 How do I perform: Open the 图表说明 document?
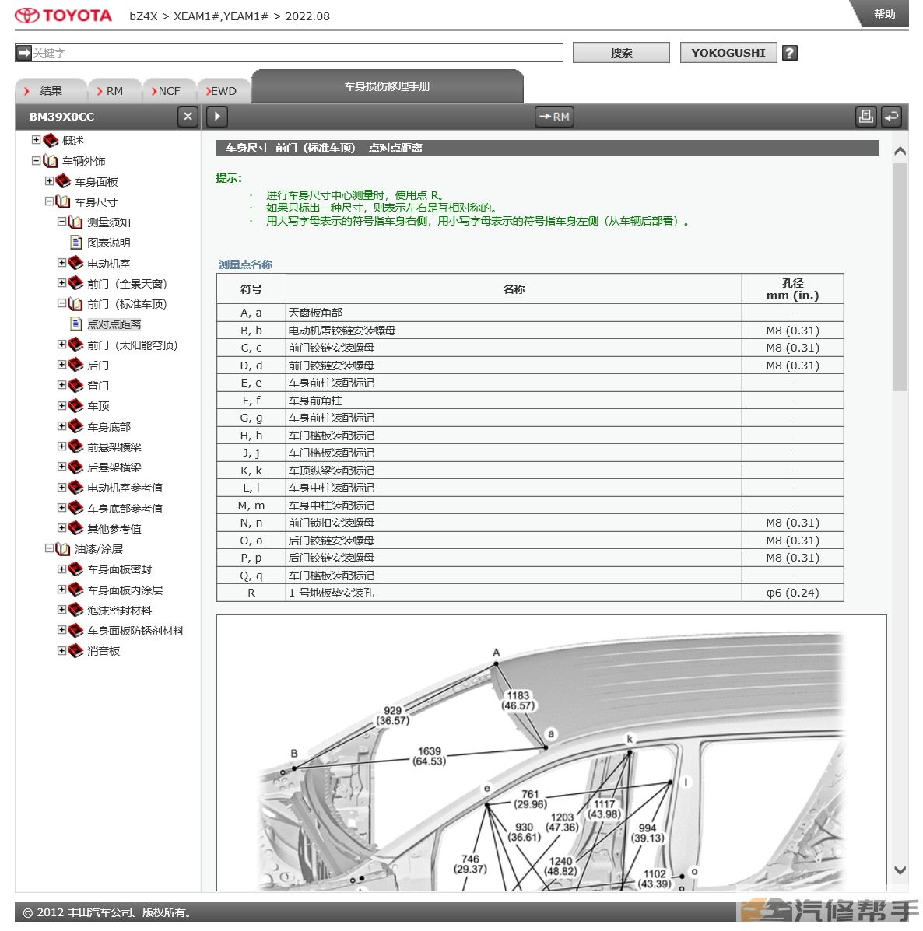click(x=109, y=242)
